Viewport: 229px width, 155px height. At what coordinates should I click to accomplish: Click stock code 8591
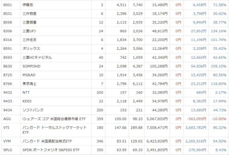click(x=8, y=48)
